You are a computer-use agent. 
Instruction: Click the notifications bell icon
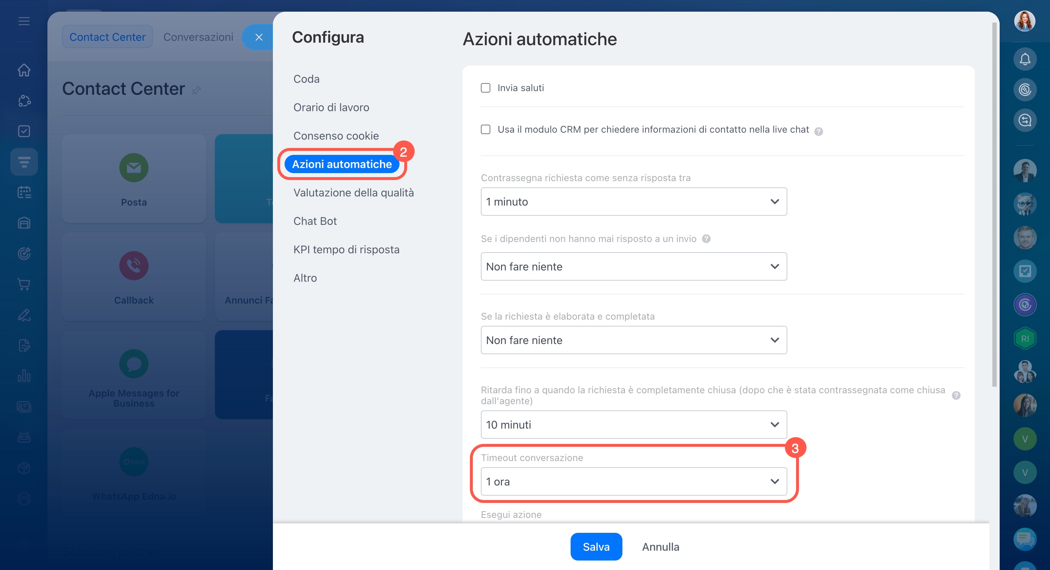pyautogui.click(x=1024, y=59)
